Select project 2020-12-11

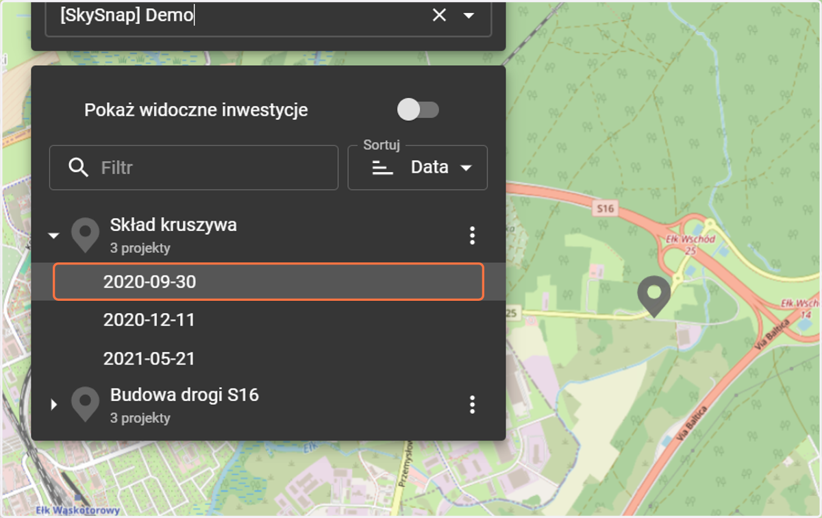pyautogui.click(x=269, y=320)
